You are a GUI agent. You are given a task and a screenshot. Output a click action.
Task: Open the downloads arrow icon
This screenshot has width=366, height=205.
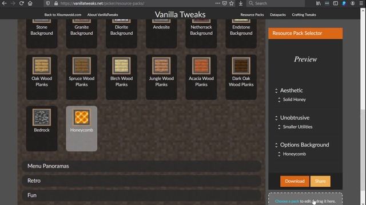[x=241, y=3]
